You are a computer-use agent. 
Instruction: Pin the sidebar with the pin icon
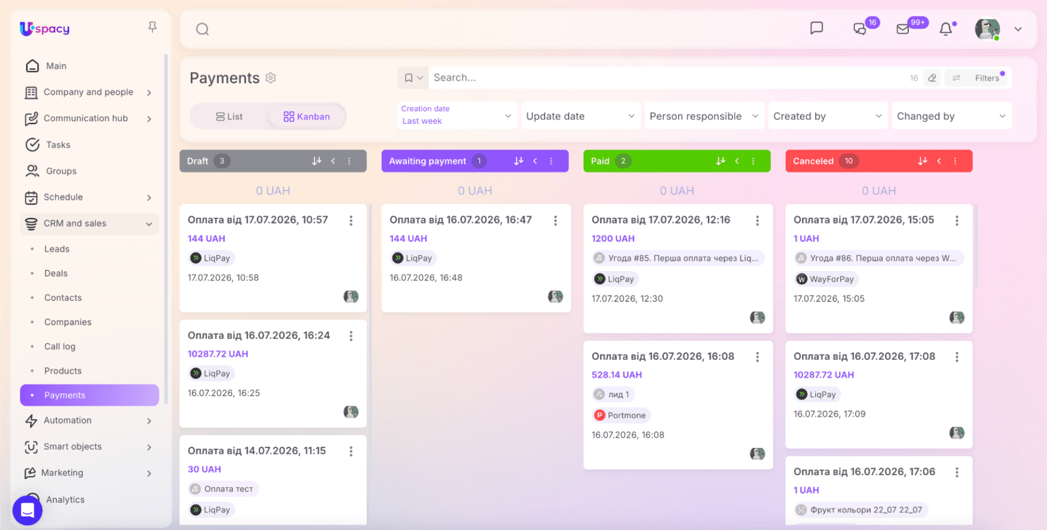pos(153,27)
